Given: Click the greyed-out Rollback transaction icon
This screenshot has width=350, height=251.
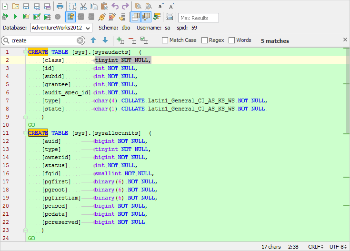Looking at the screenshot, I should (91, 17).
